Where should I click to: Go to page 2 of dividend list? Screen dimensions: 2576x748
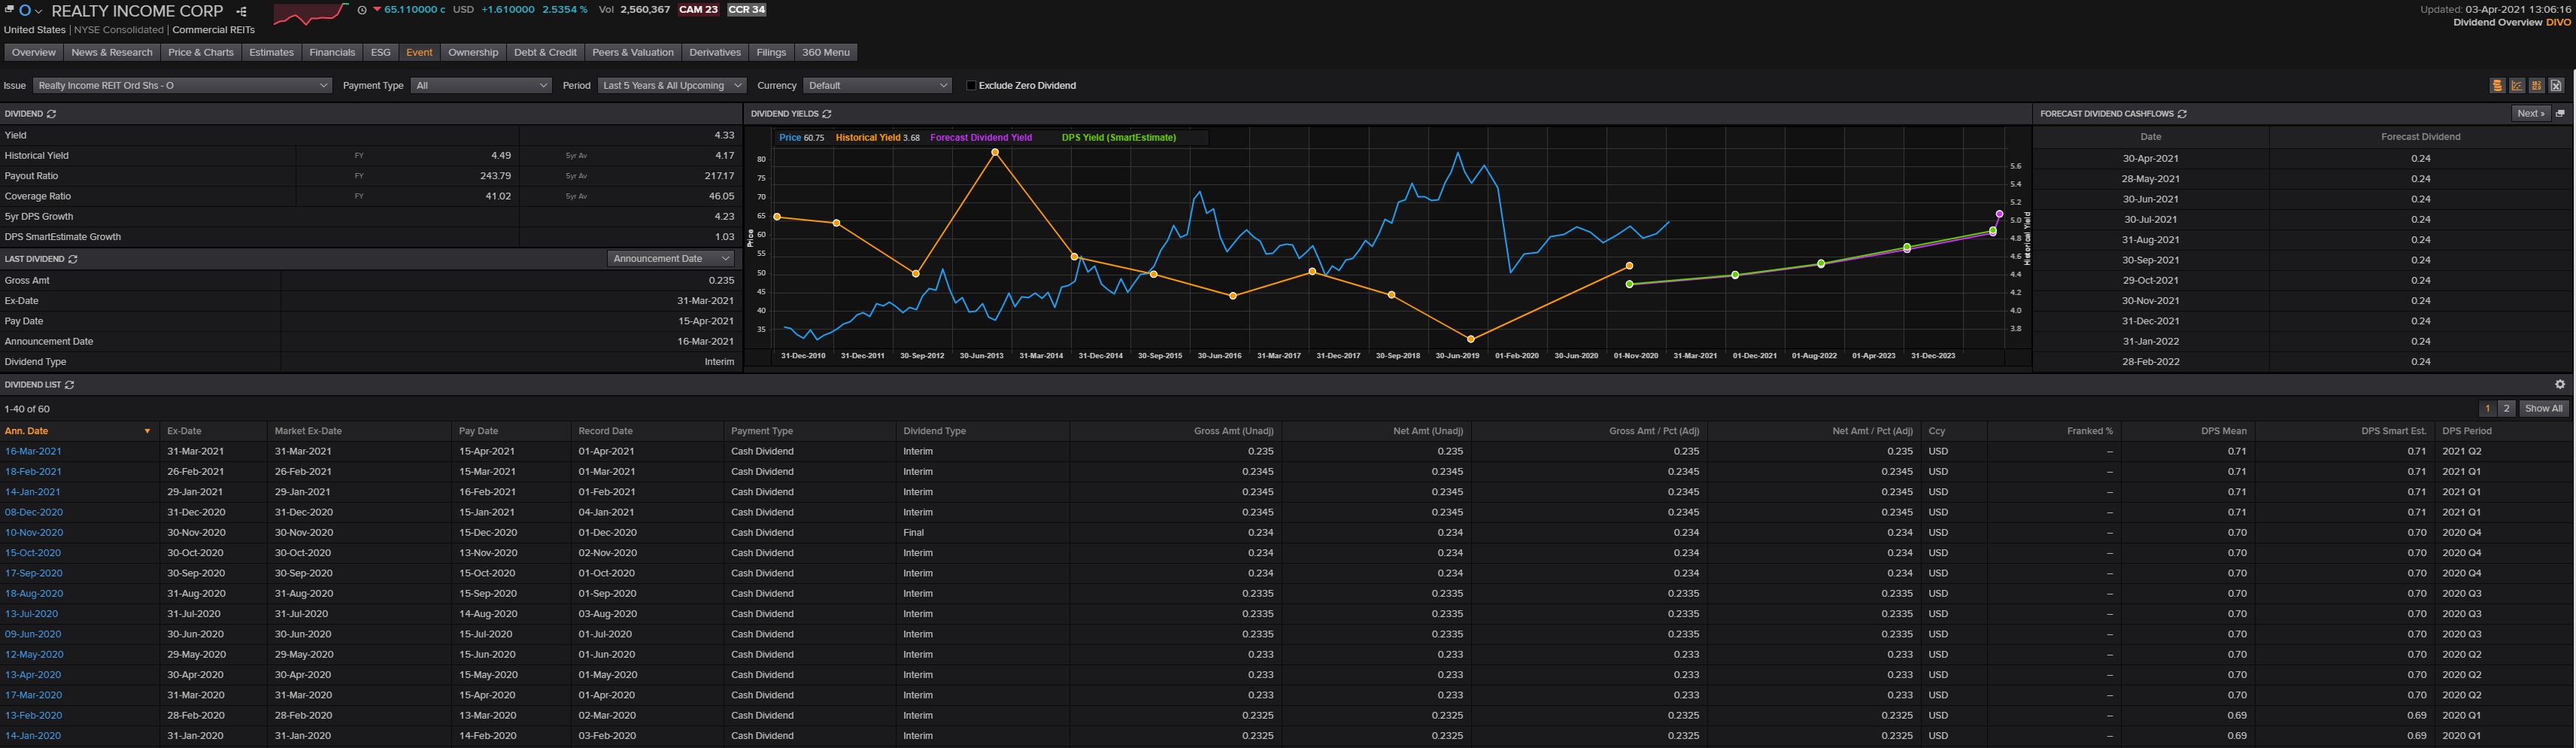[2506, 409]
